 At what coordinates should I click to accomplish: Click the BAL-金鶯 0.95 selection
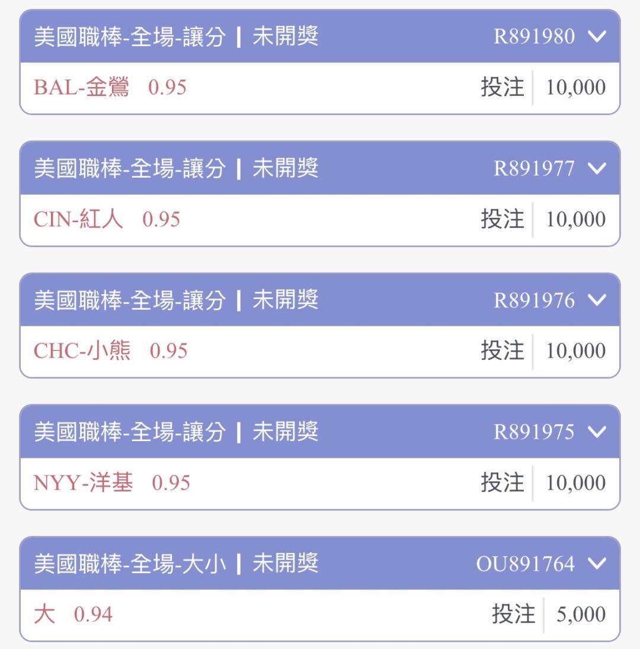pyautogui.click(x=110, y=88)
